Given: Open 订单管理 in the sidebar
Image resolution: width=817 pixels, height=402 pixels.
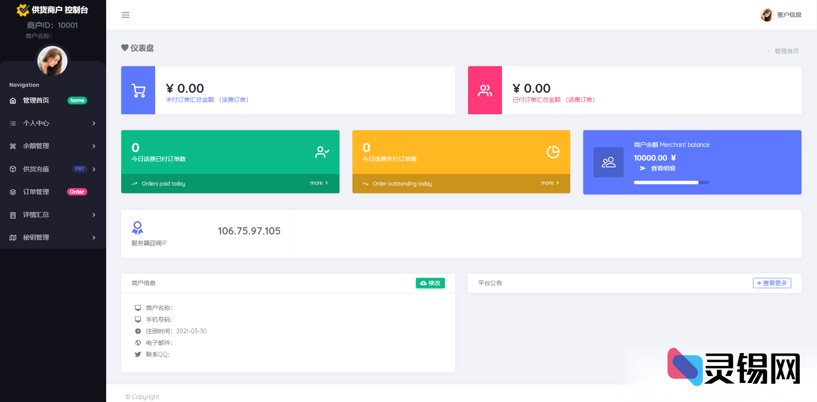Looking at the screenshot, I should tap(36, 192).
